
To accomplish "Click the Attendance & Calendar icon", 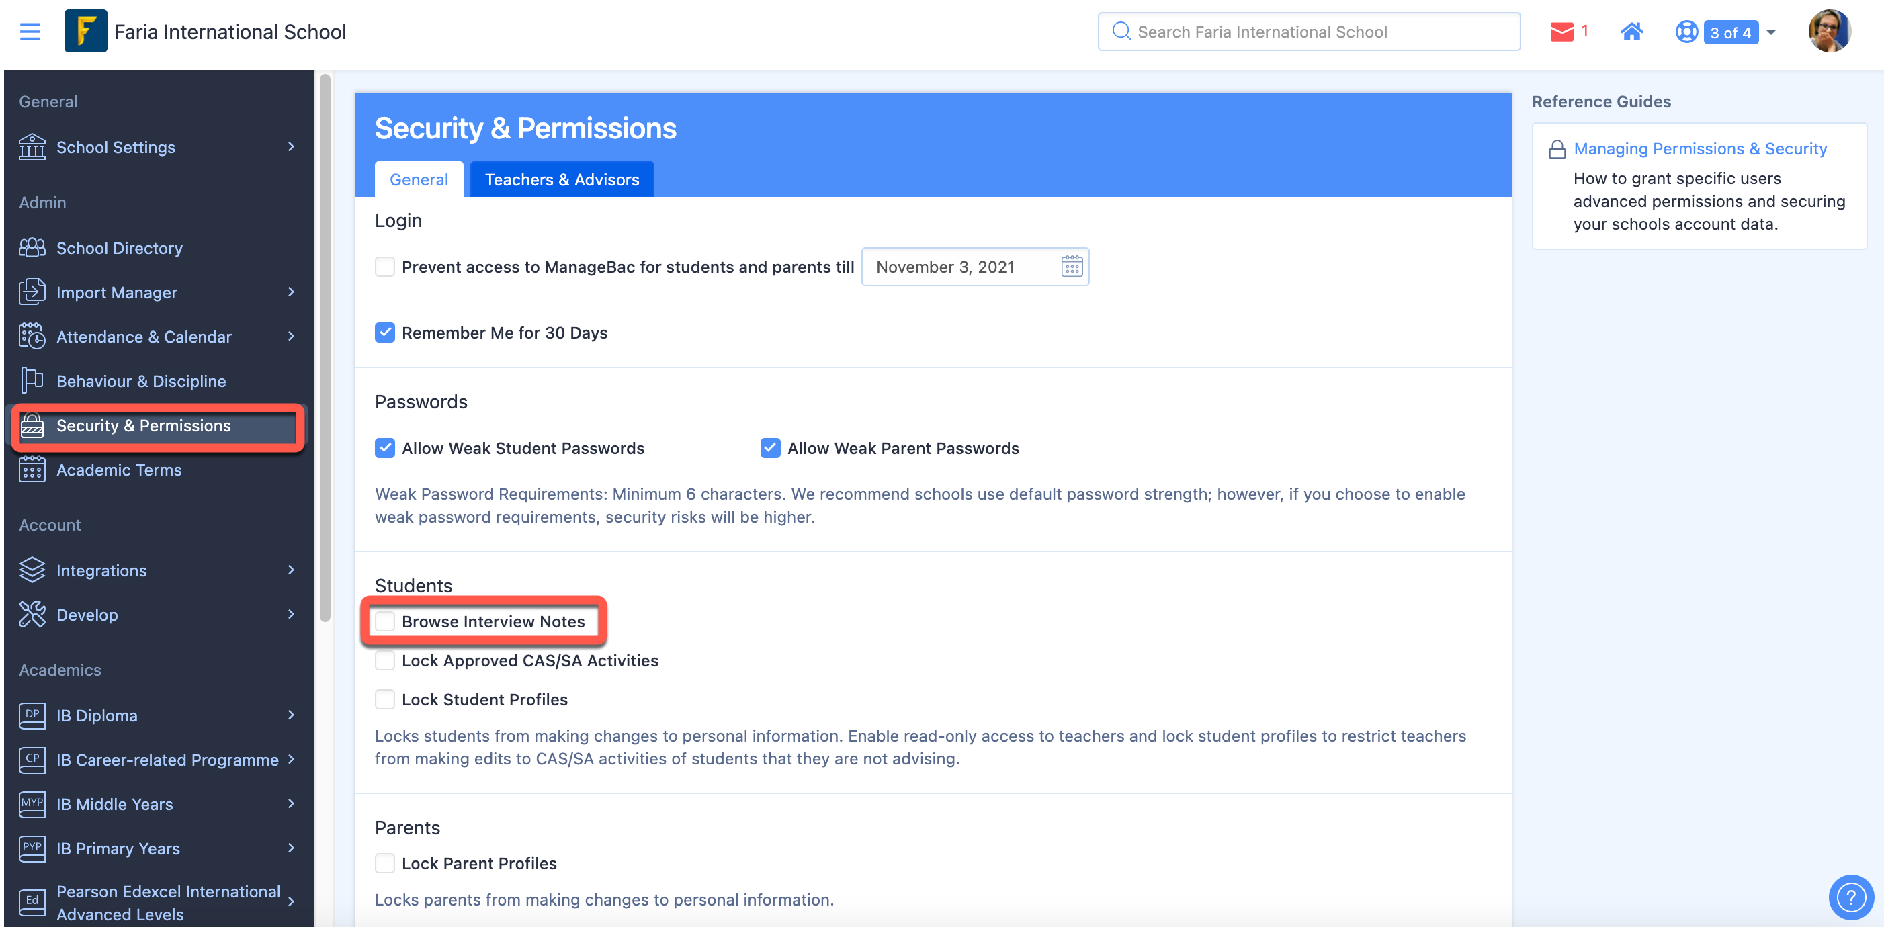I will pyautogui.click(x=32, y=337).
